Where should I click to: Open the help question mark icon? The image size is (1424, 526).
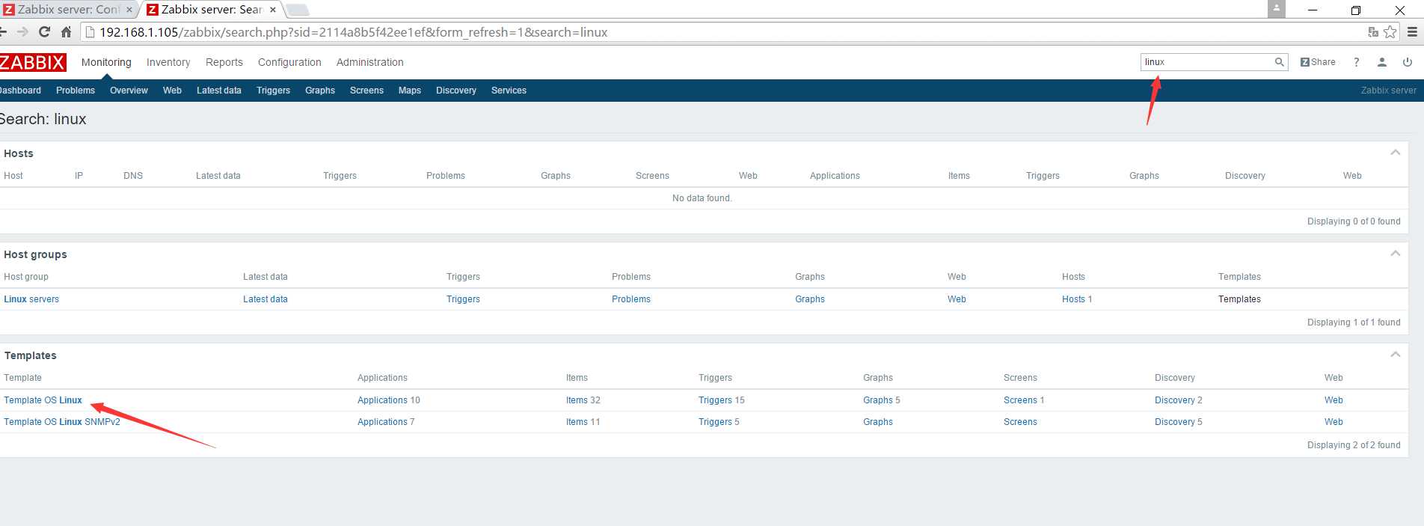(1356, 62)
